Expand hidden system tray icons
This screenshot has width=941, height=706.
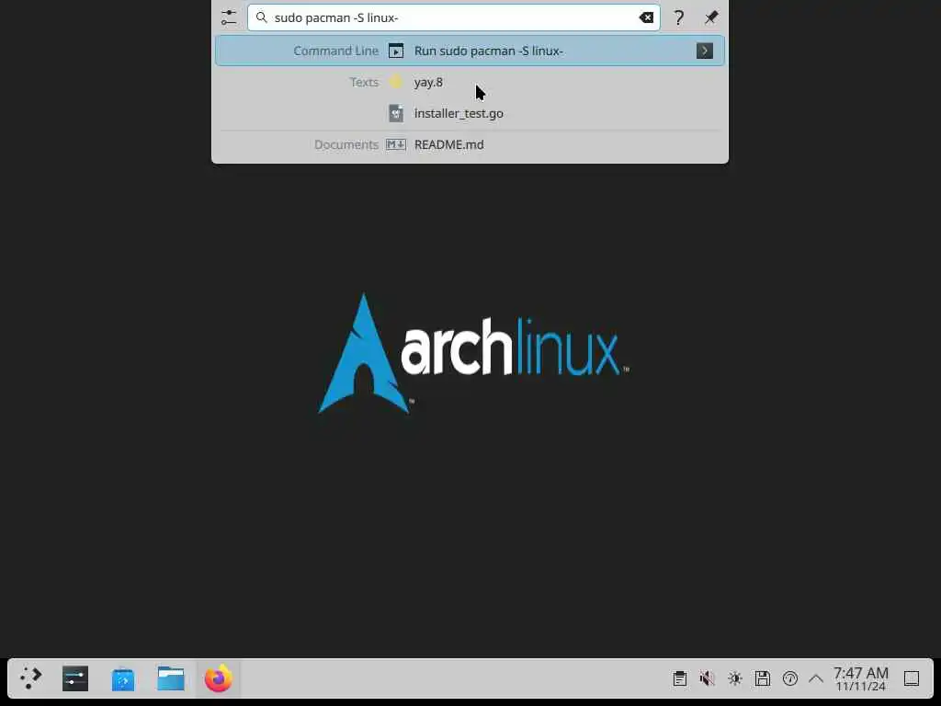816,679
